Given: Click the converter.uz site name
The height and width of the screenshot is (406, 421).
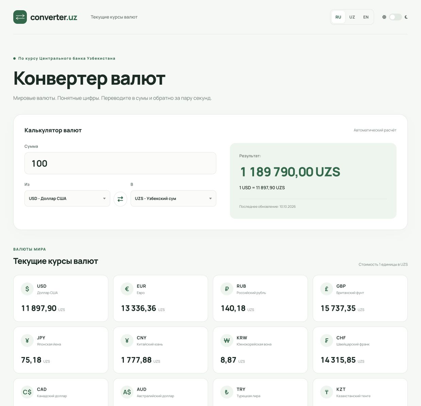Looking at the screenshot, I should (x=54, y=17).
